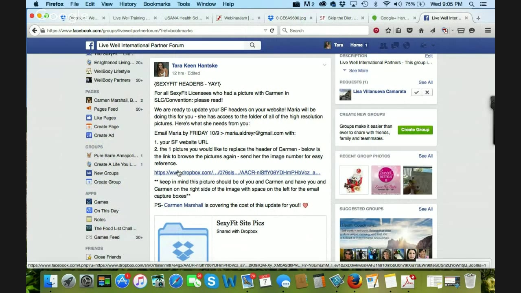
Task: Click See All for Suggested Groups
Action: pos(425,209)
